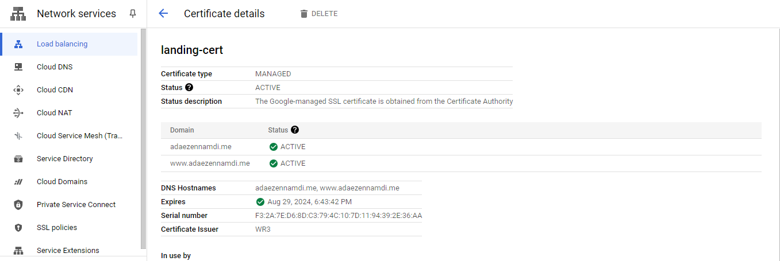Click the Cloud NAT sidebar icon
This screenshot has height=261, width=780.
[x=18, y=113]
